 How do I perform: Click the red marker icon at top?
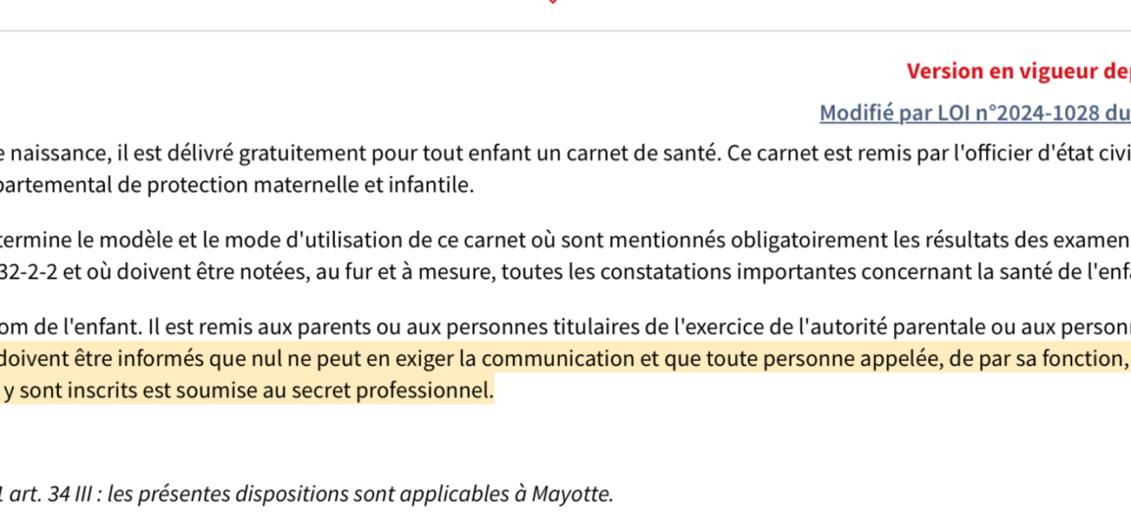[x=553, y=2]
